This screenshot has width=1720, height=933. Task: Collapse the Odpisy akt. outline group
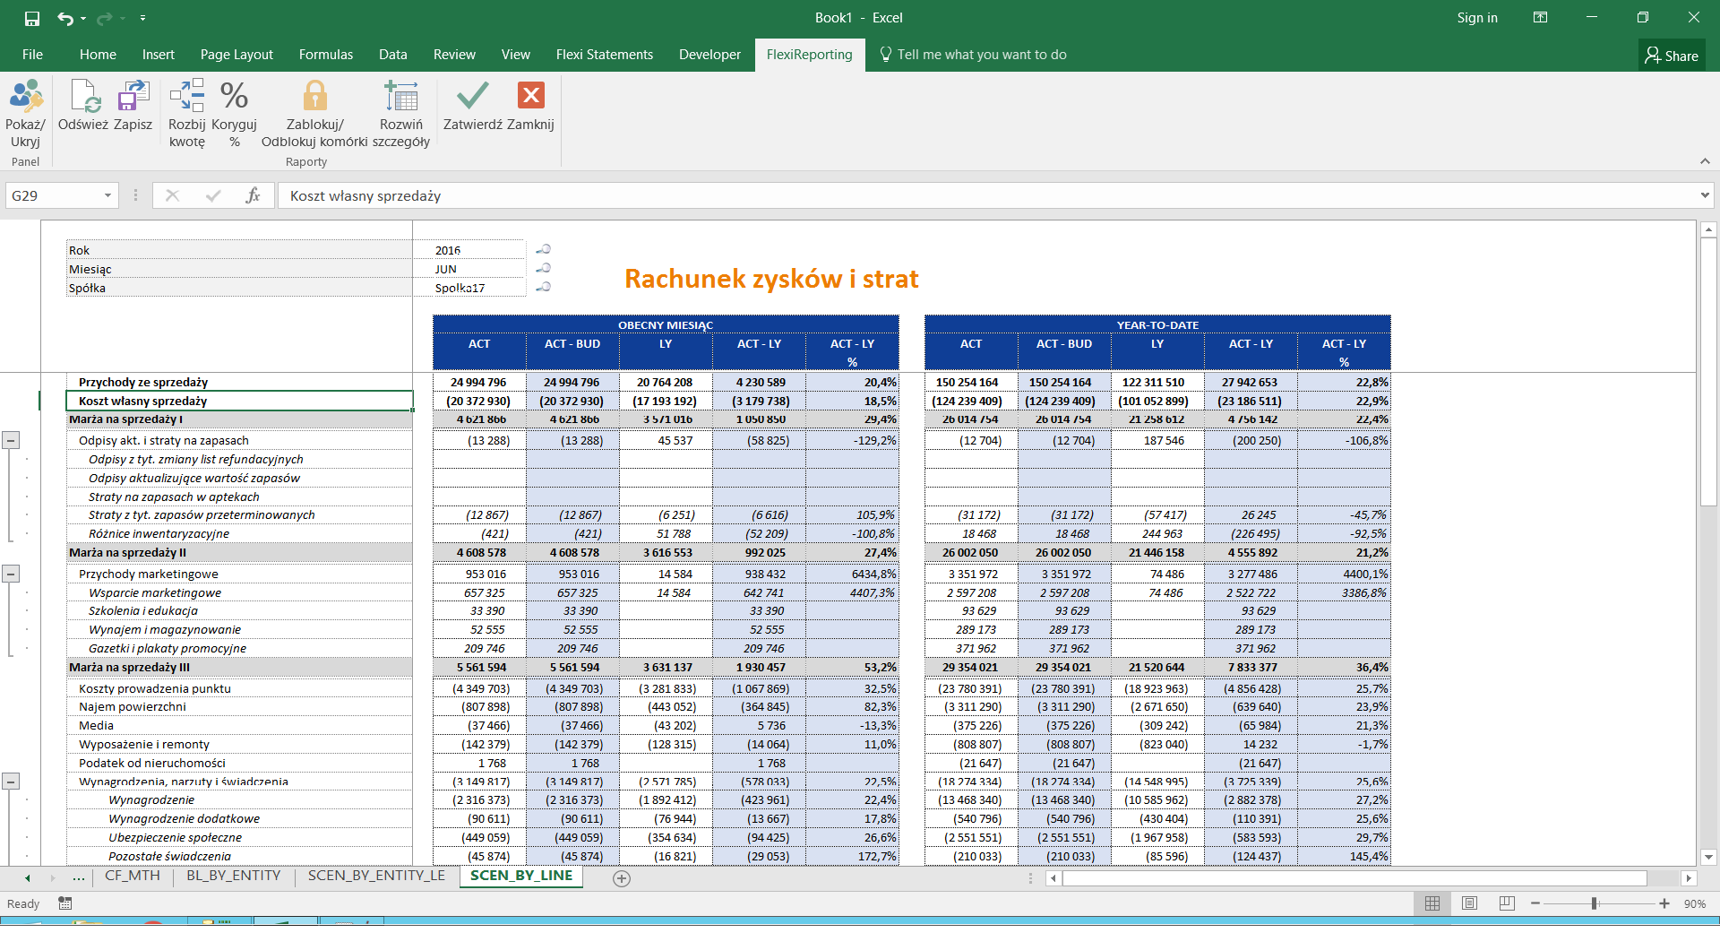pyautogui.click(x=11, y=440)
